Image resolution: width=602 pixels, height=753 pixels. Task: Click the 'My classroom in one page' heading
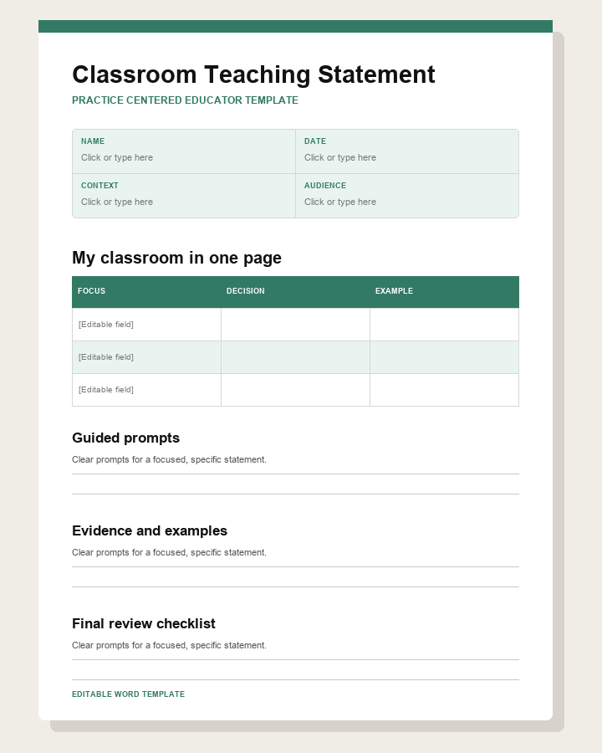coord(176,258)
